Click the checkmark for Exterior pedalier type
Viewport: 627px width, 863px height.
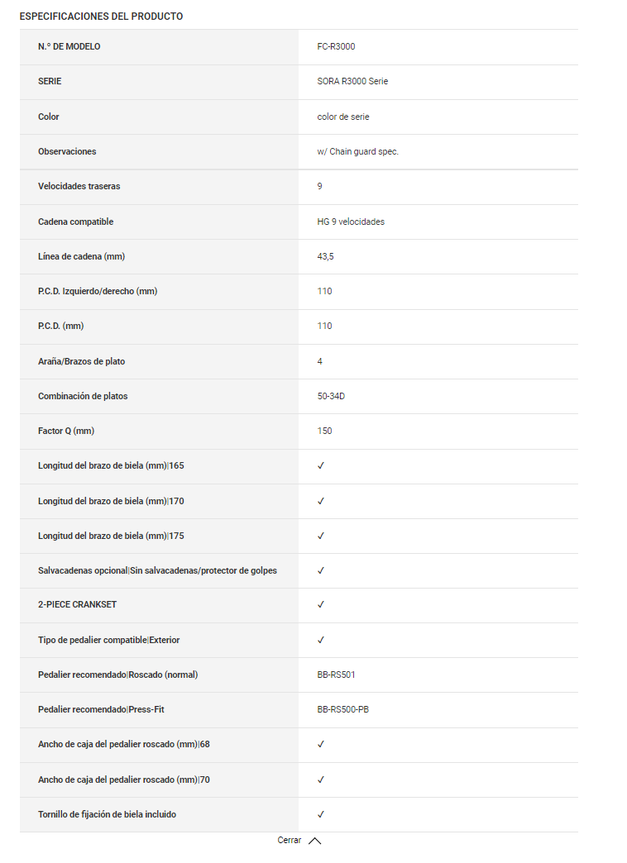click(x=321, y=640)
